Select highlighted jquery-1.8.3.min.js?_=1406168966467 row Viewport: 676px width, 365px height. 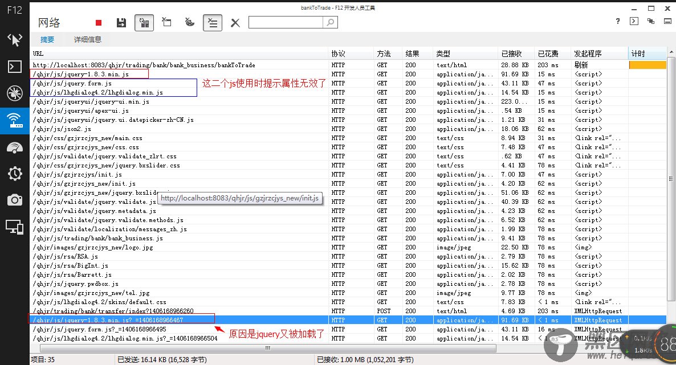[348, 320]
